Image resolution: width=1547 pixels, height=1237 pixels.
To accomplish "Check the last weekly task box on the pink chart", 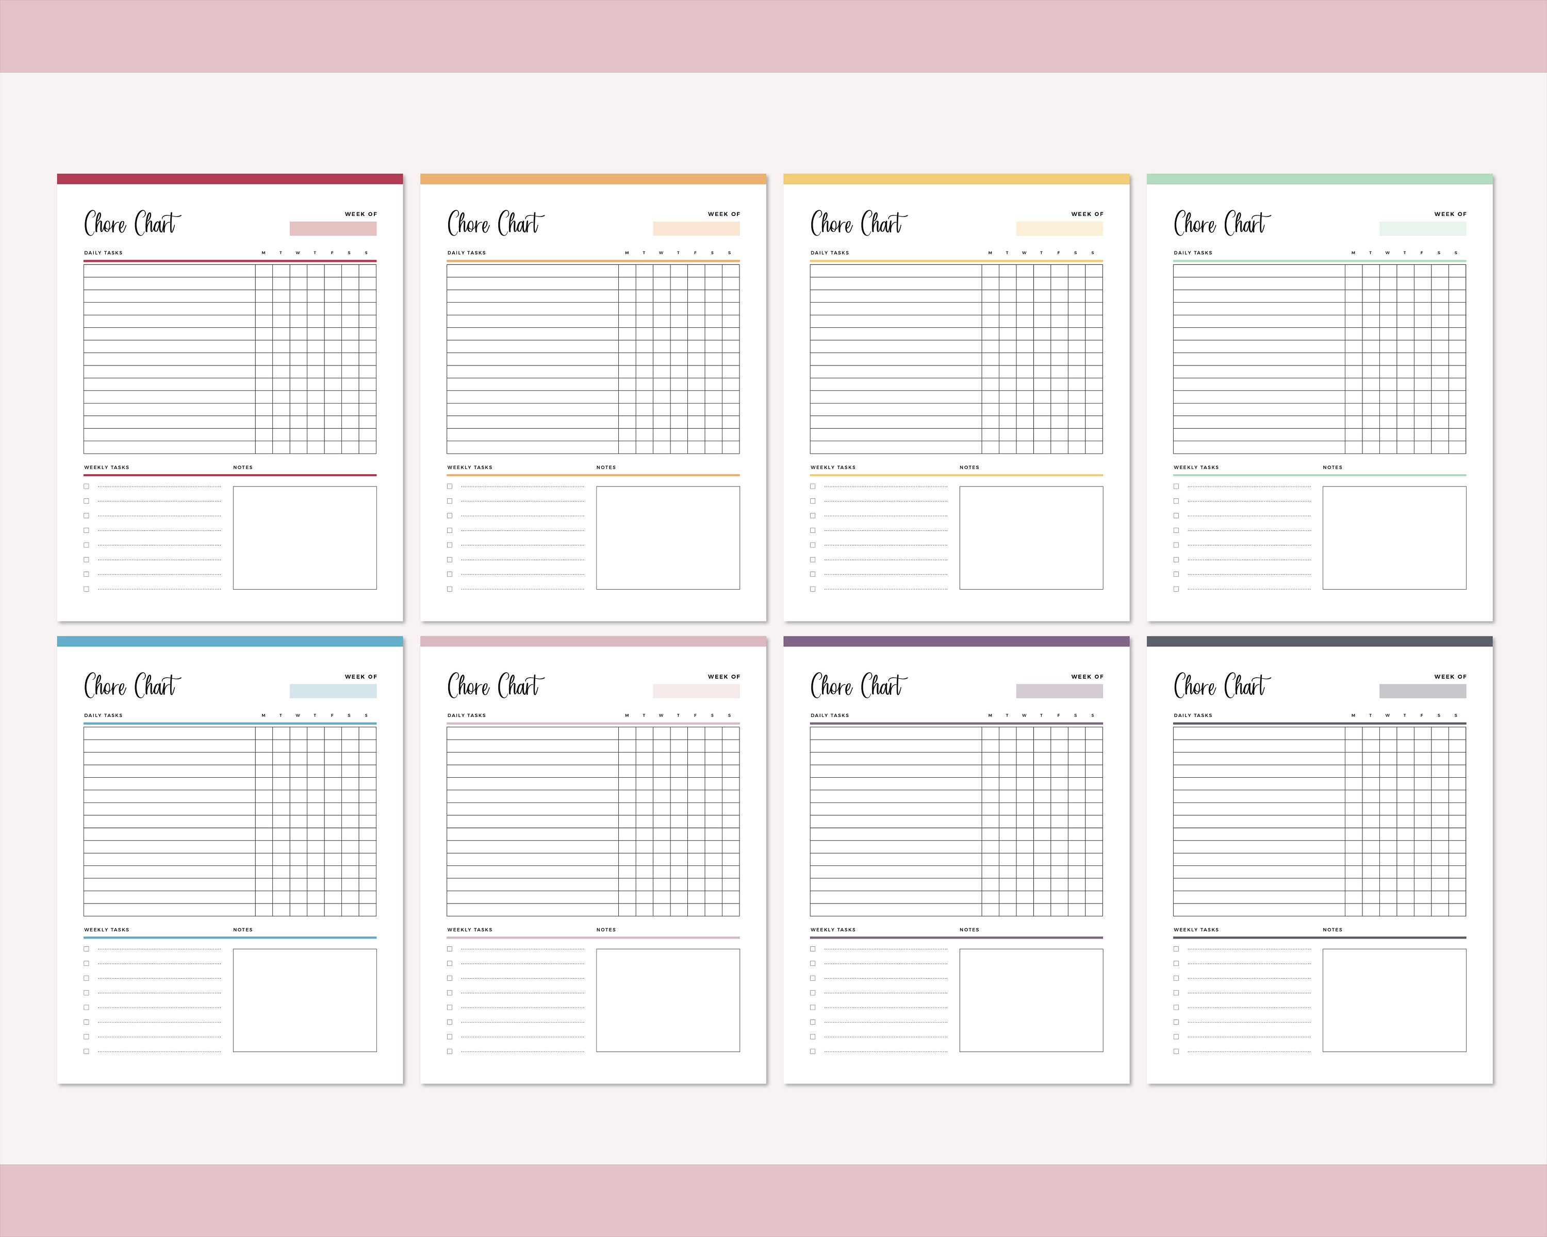I will click(449, 1051).
